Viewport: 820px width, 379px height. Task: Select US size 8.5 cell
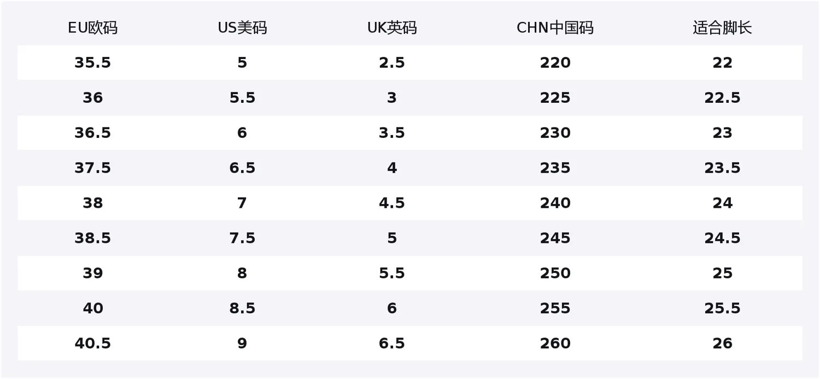pos(242,308)
